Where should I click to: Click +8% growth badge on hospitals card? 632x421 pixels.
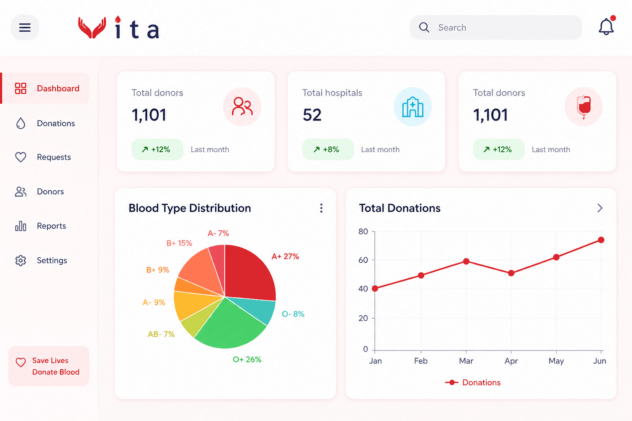[328, 149]
